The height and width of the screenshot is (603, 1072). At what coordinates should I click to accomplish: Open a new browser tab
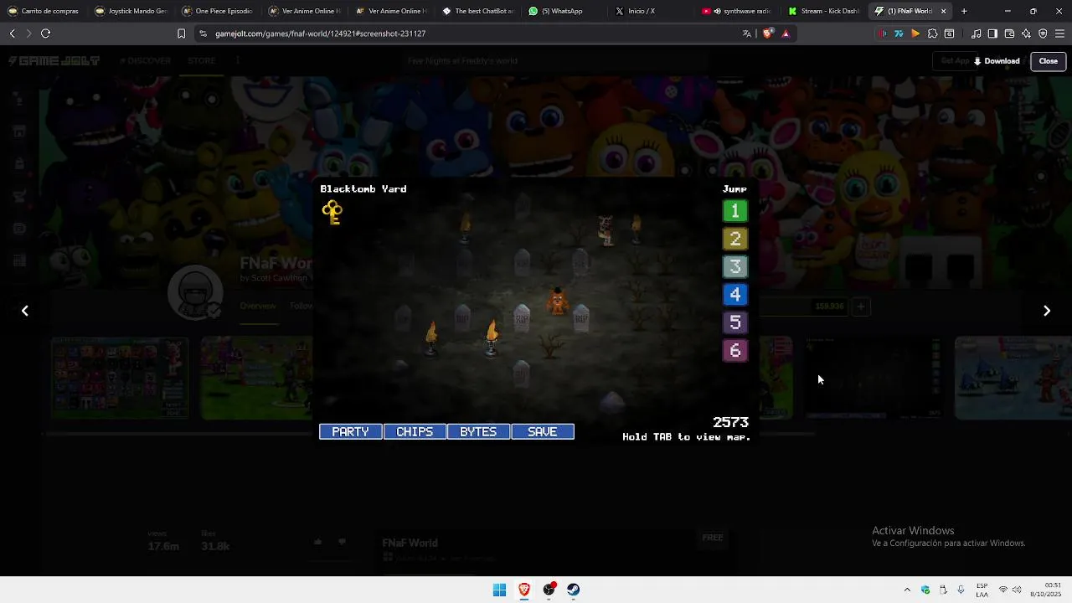pyautogui.click(x=964, y=11)
